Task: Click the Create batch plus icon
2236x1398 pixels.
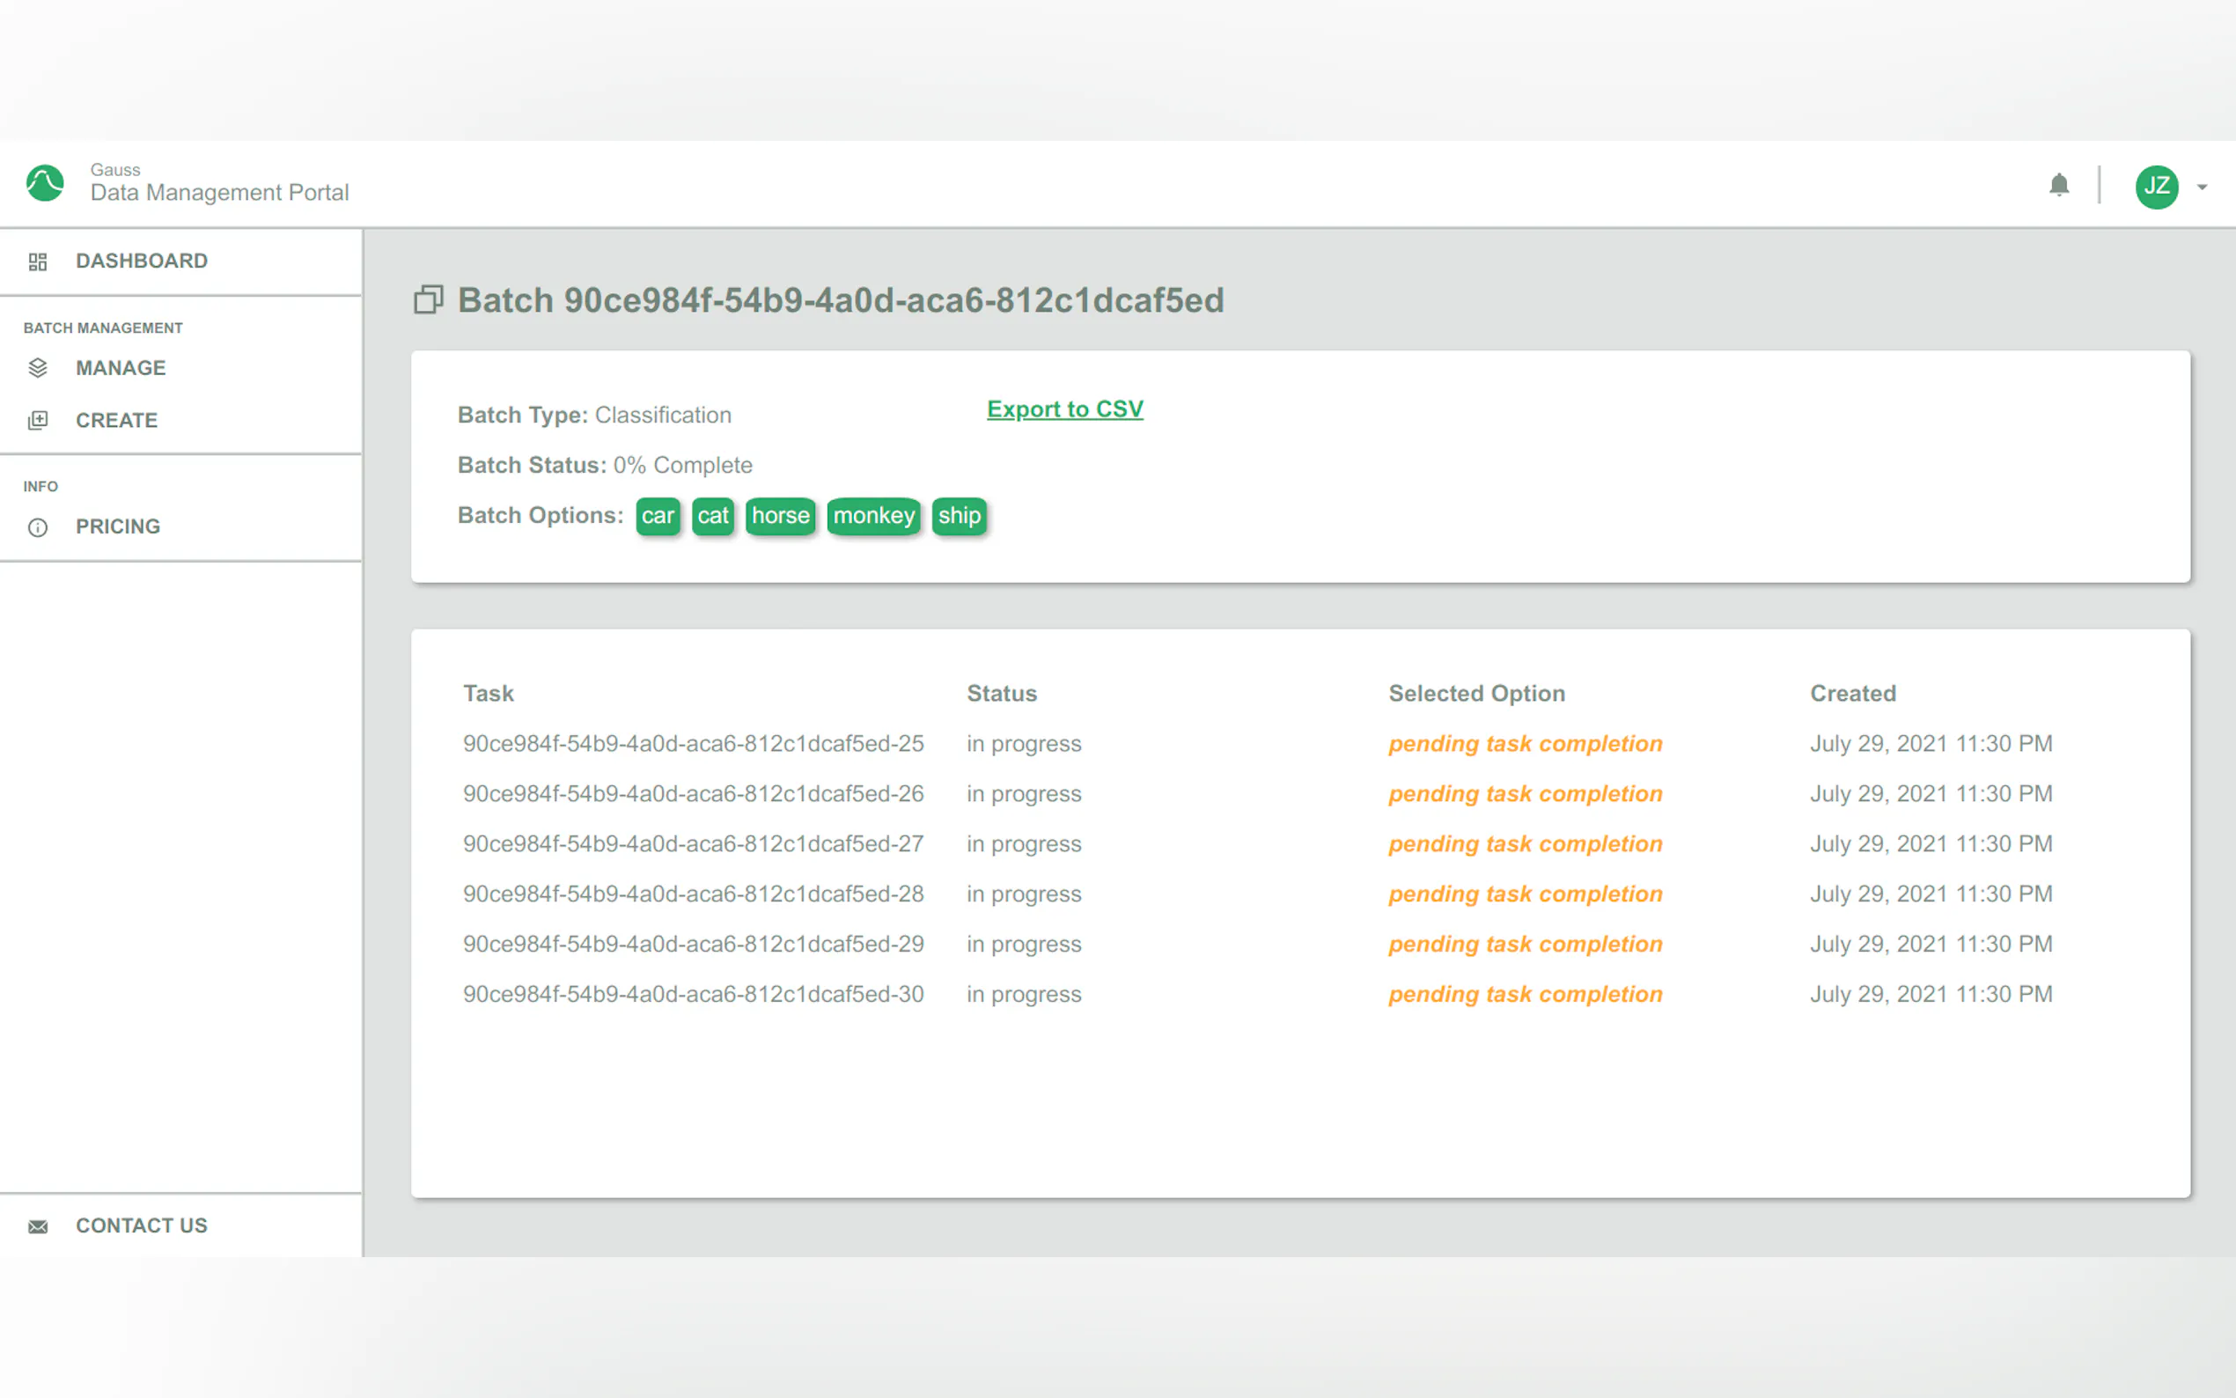Action: tap(38, 421)
